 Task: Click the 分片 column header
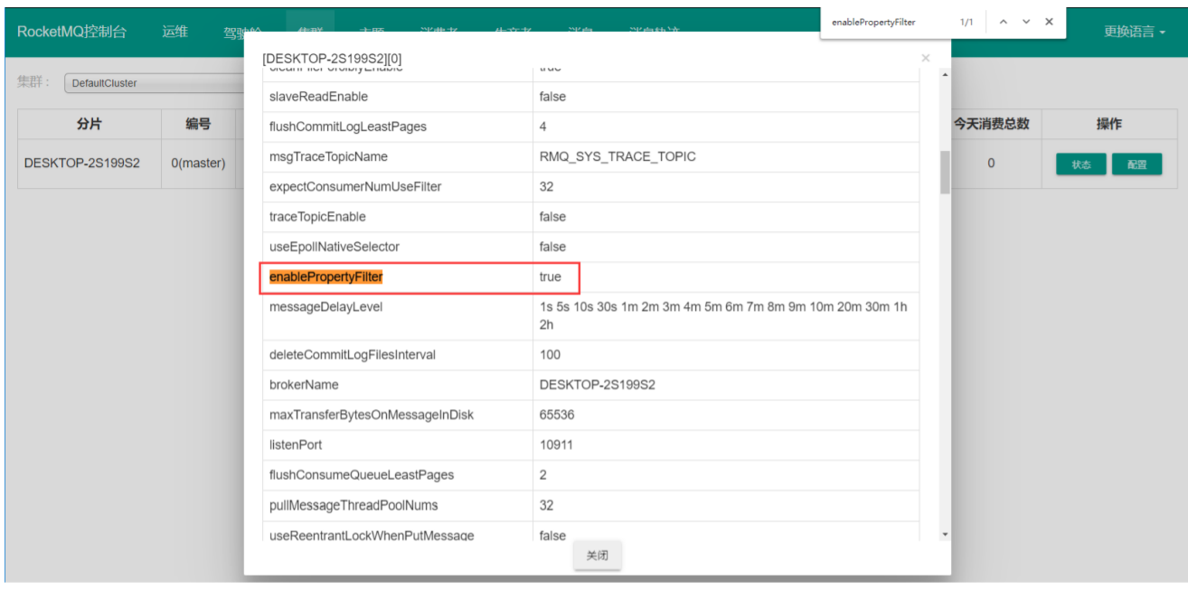[x=89, y=124]
